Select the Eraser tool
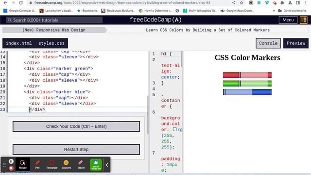This screenshot has width=311, height=175. click(81, 164)
